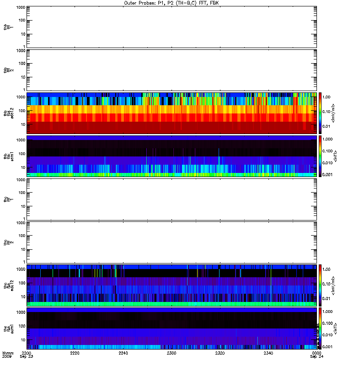
Task: Click the "2340" time axis label
Action: click(268, 353)
